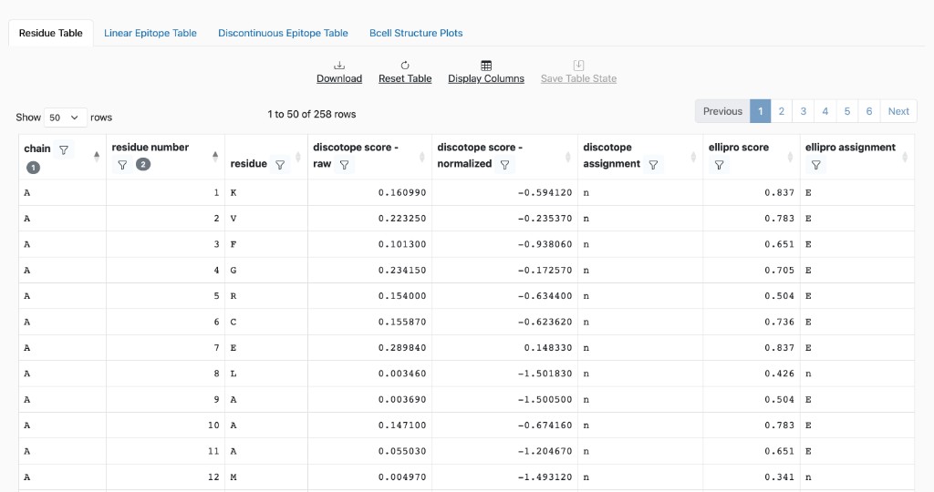Jump to page 6 in pagination
This screenshot has width=934, height=492.
[x=869, y=111]
